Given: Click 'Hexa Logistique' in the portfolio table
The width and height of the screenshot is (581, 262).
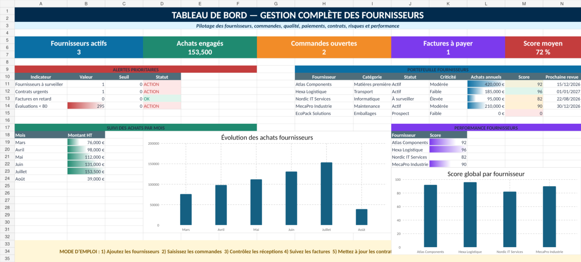Looking at the screenshot, I should coord(324,91).
